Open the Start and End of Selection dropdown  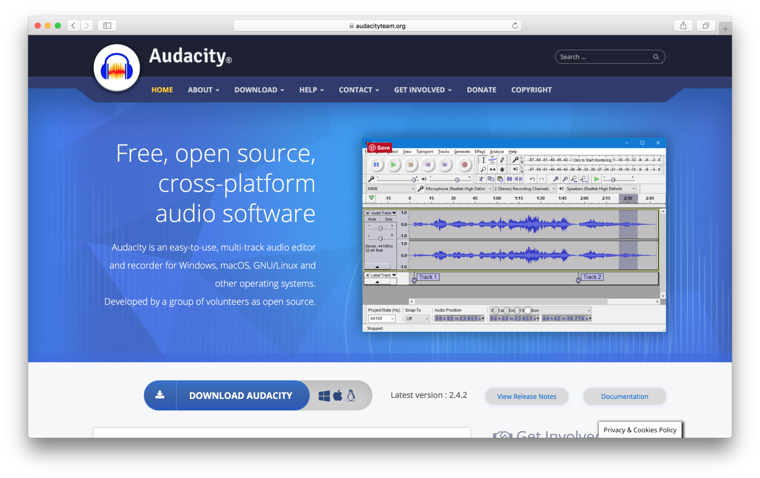(541, 311)
